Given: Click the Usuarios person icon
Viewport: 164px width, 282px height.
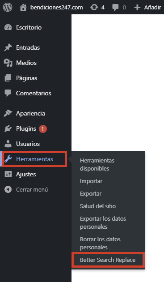Looking at the screenshot, I should coord(8,144).
